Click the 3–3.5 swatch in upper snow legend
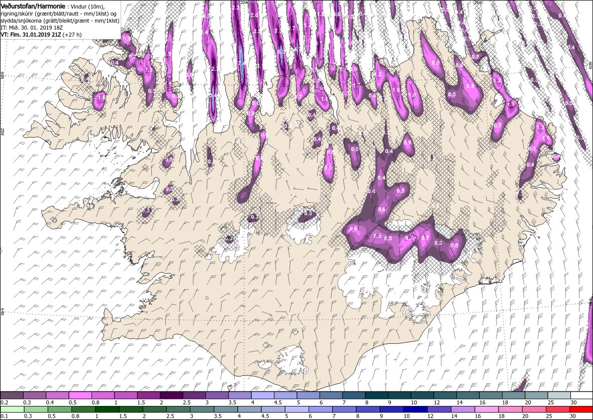593x420 pixels. tap(217, 395)
